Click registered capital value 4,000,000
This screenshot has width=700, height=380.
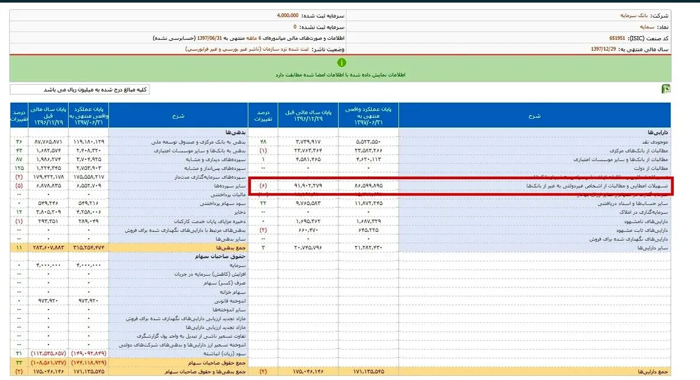point(288,16)
